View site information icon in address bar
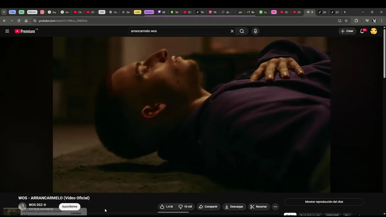Image resolution: width=386 pixels, height=217 pixels. [35, 20]
